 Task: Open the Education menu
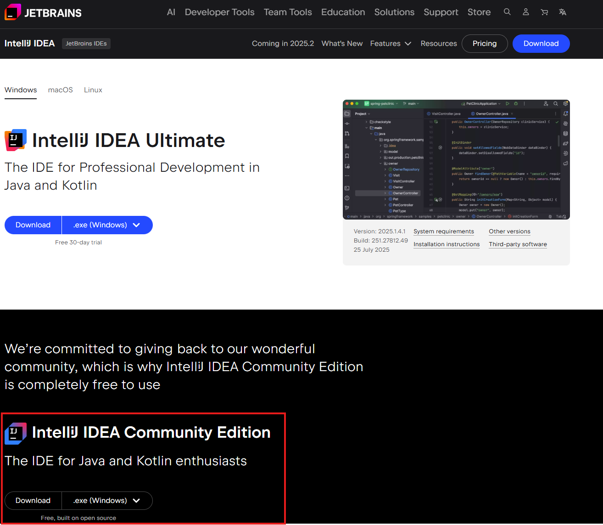(x=343, y=12)
